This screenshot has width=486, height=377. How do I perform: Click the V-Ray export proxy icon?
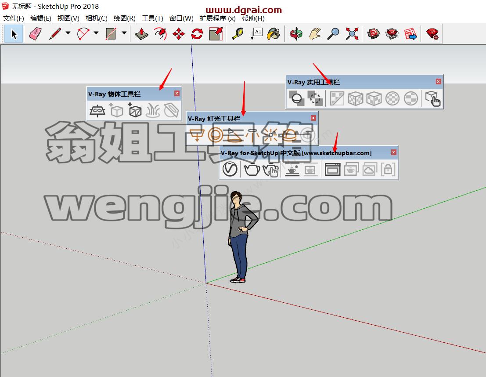pyautogui.click(x=116, y=110)
